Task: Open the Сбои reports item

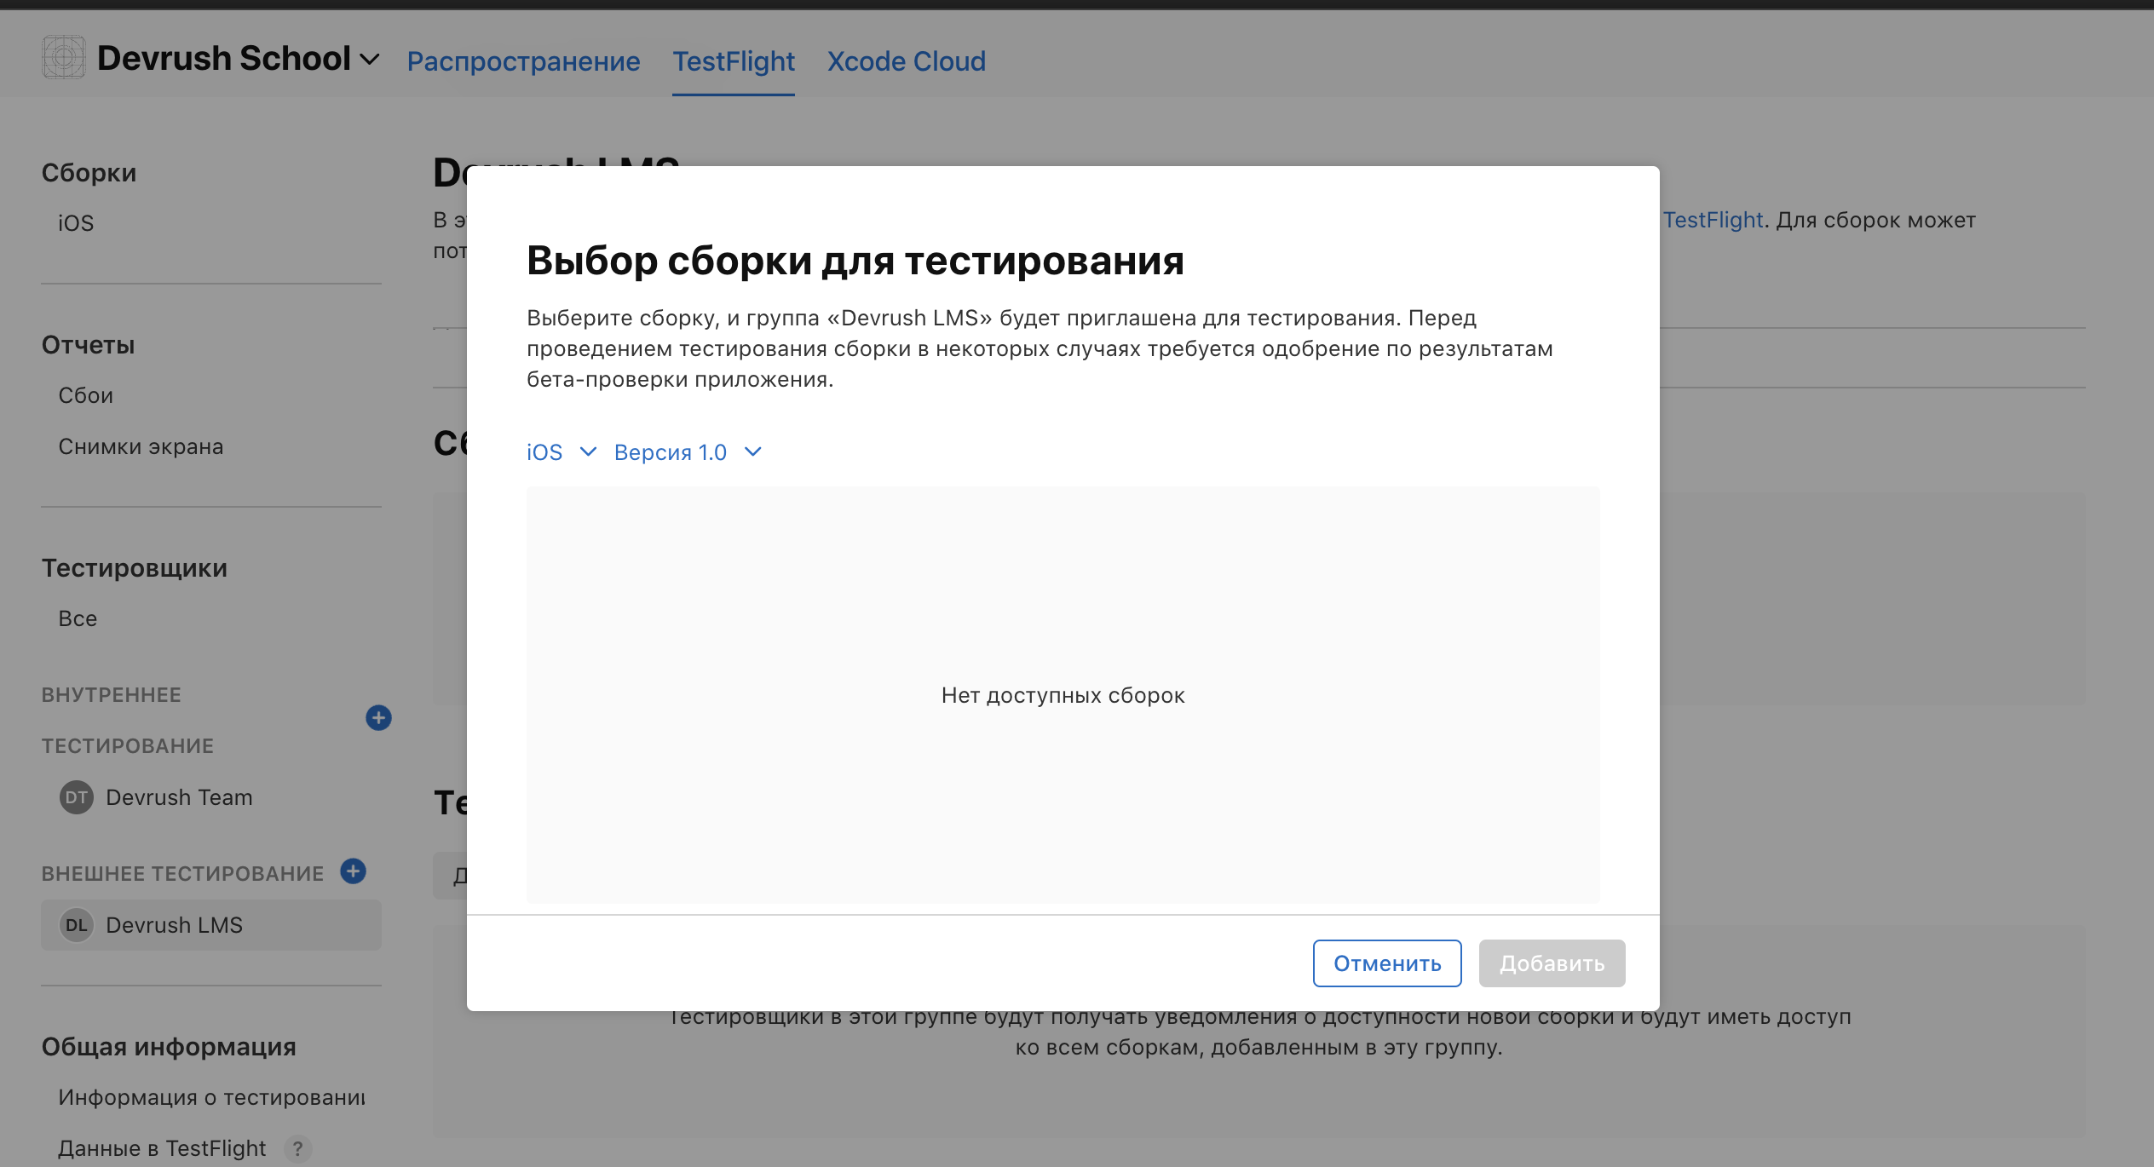Action: [x=85, y=395]
